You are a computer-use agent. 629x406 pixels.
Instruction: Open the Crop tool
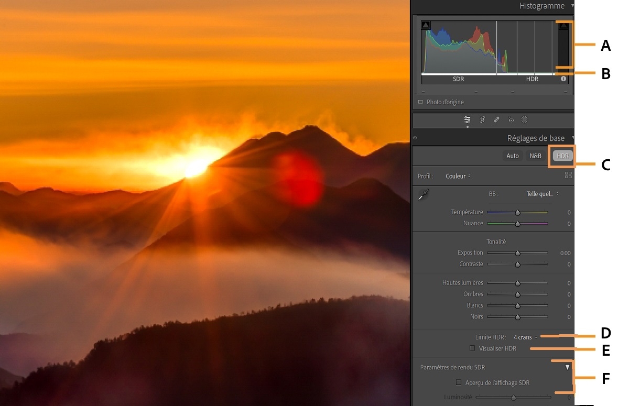pyautogui.click(x=482, y=119)
